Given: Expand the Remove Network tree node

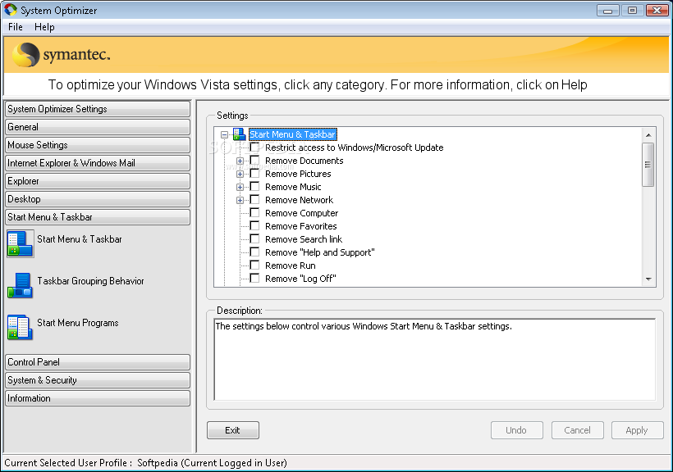Looking at the screenshot, I should click(x=240, y=200).
